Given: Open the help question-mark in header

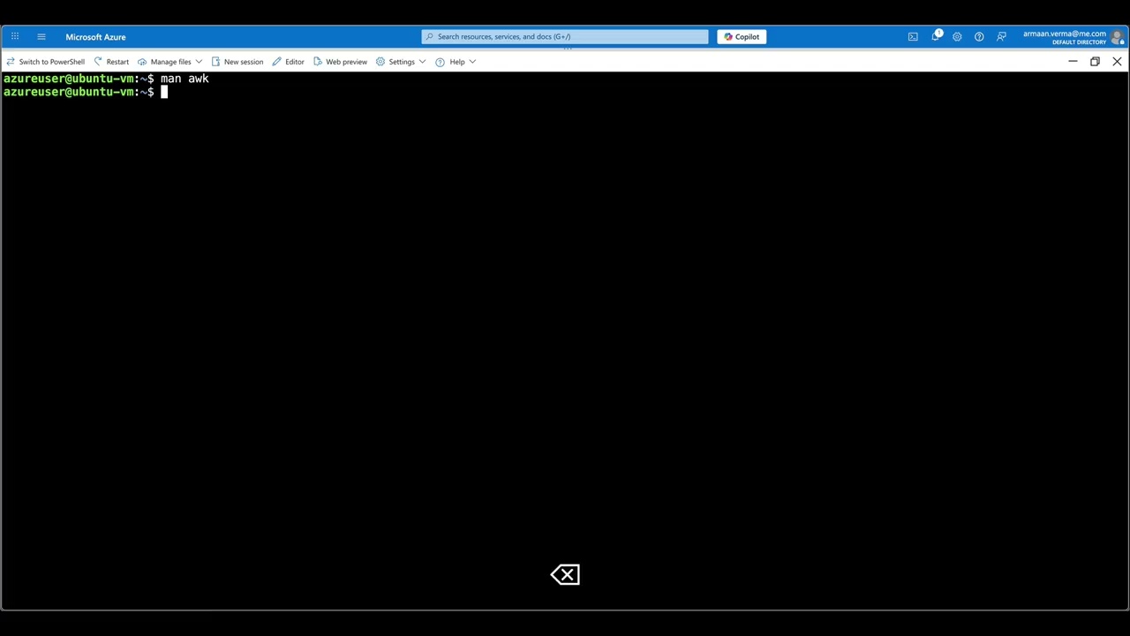Looking at the screenshot, I should [x=979, y=36].
